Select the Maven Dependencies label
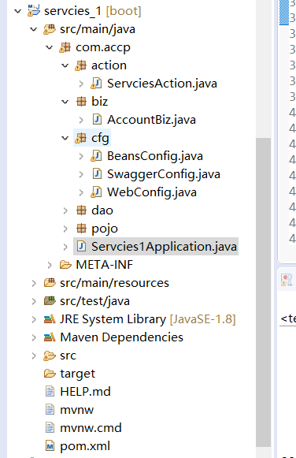Image resolution: width=296 pixels, height=458 pixels. (121, 337)
